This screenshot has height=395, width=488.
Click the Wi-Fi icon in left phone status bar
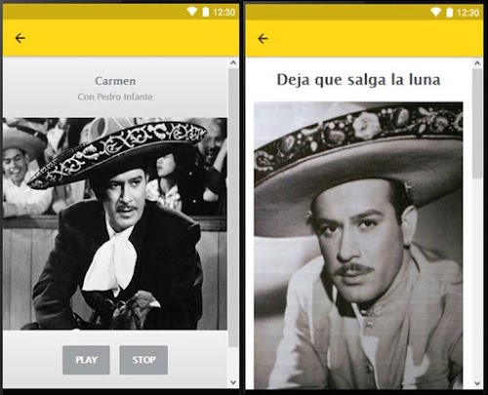pos(192,12)
